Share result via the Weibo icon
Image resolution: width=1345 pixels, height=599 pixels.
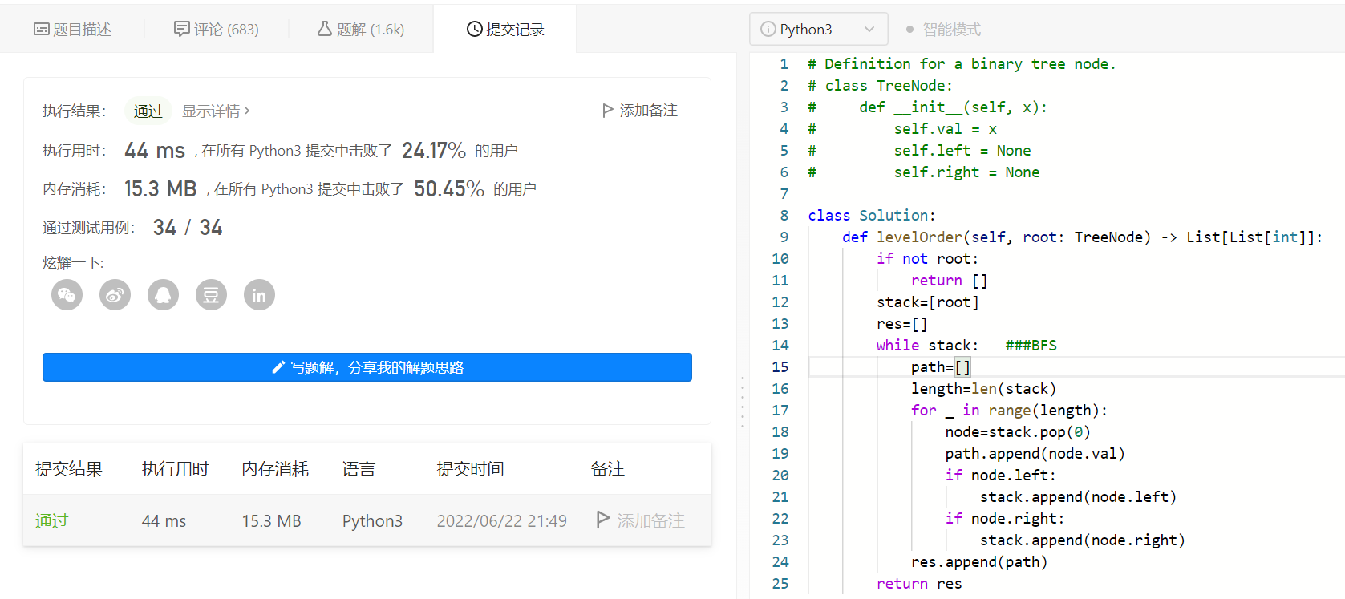115,295
